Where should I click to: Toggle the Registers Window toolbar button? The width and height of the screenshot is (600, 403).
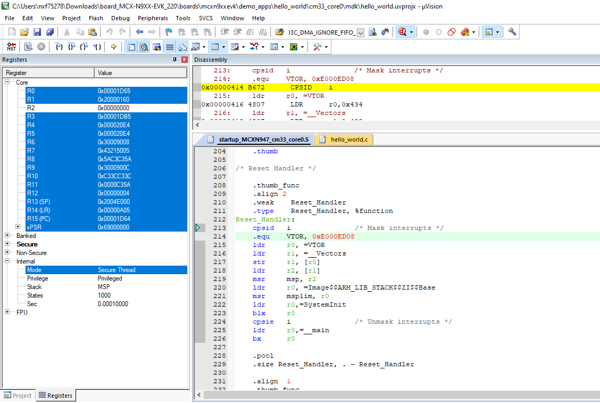(169, 47)
